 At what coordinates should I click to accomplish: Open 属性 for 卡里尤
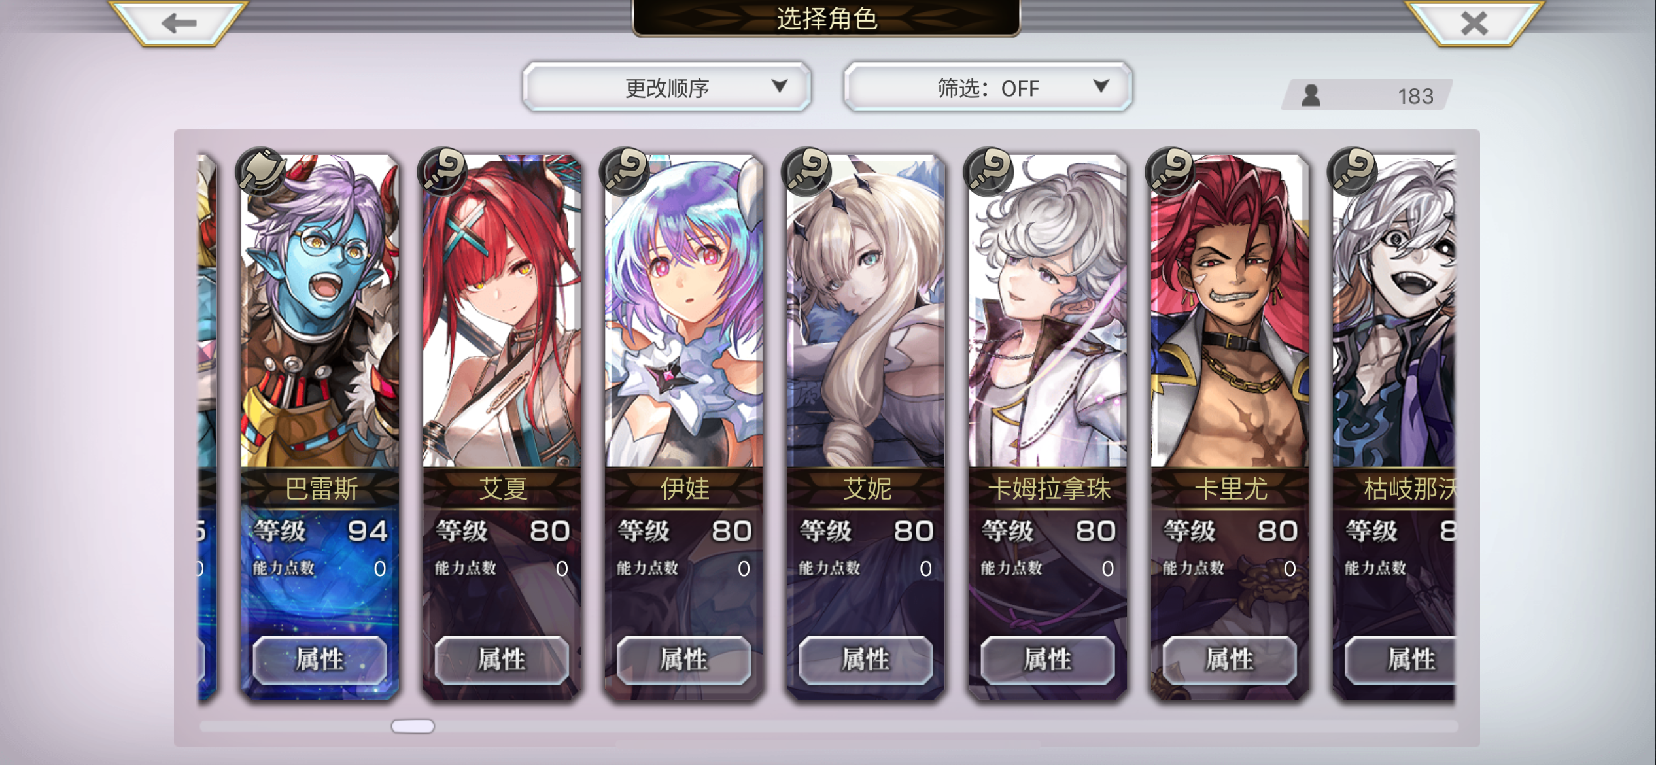pos(1229,660)
